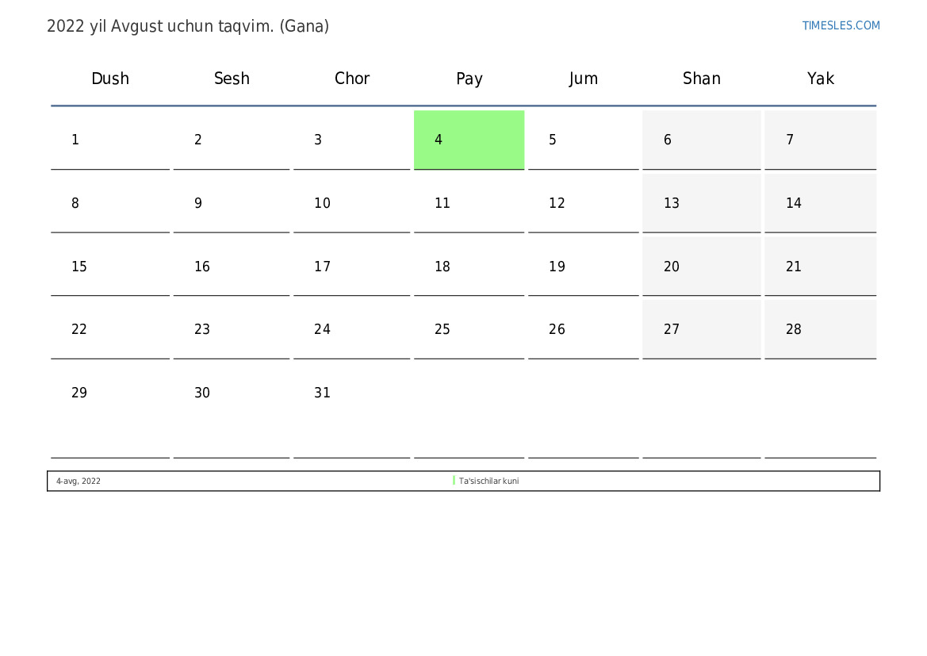Click the Yak weekday header

point(821,79)
